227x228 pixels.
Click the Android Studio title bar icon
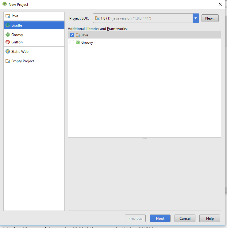coord(5,4)
